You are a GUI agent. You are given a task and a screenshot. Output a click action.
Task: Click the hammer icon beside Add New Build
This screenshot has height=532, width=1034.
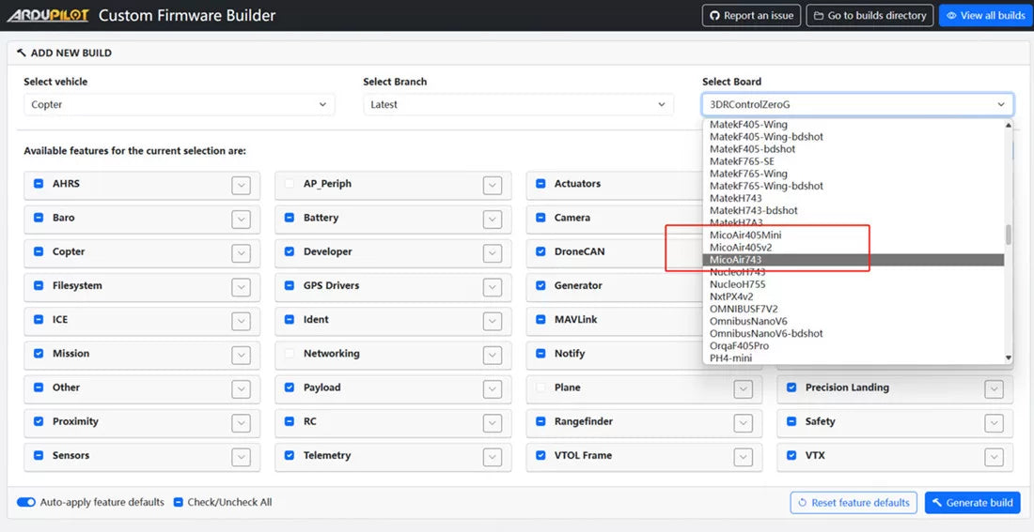click(x=22, y=53)
